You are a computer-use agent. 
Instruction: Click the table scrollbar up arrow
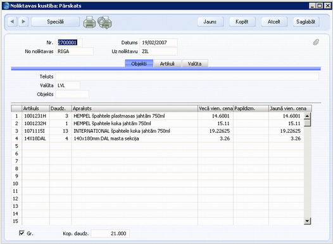coord(307,116)
